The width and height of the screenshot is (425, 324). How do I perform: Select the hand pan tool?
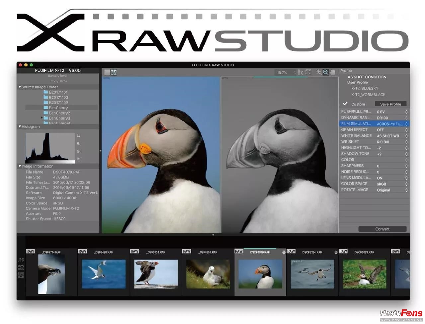tap(332, 72)
